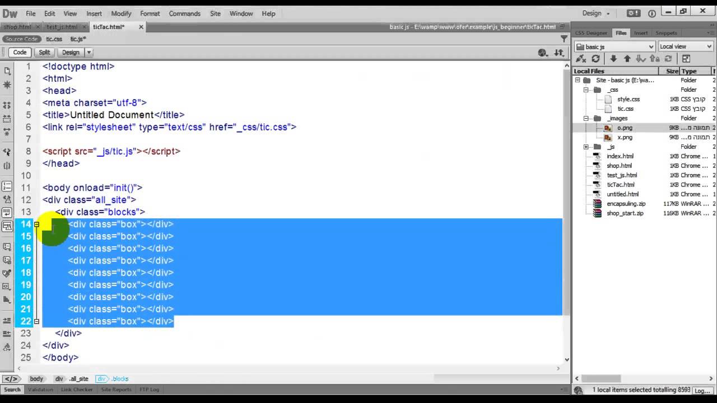Viewport: 717px width, 403px height.
Task: Expand Files panel to show both sites
Action: (686, 59)
